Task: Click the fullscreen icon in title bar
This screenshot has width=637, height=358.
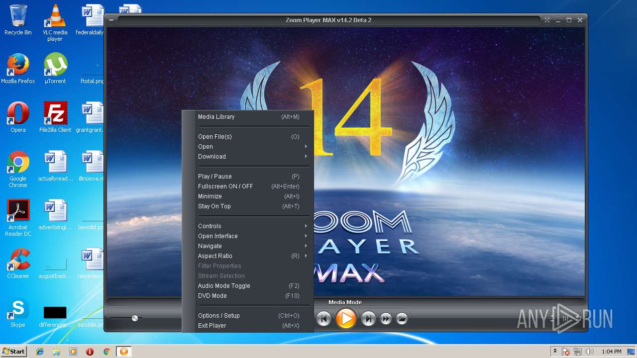Action: point(547,20)
